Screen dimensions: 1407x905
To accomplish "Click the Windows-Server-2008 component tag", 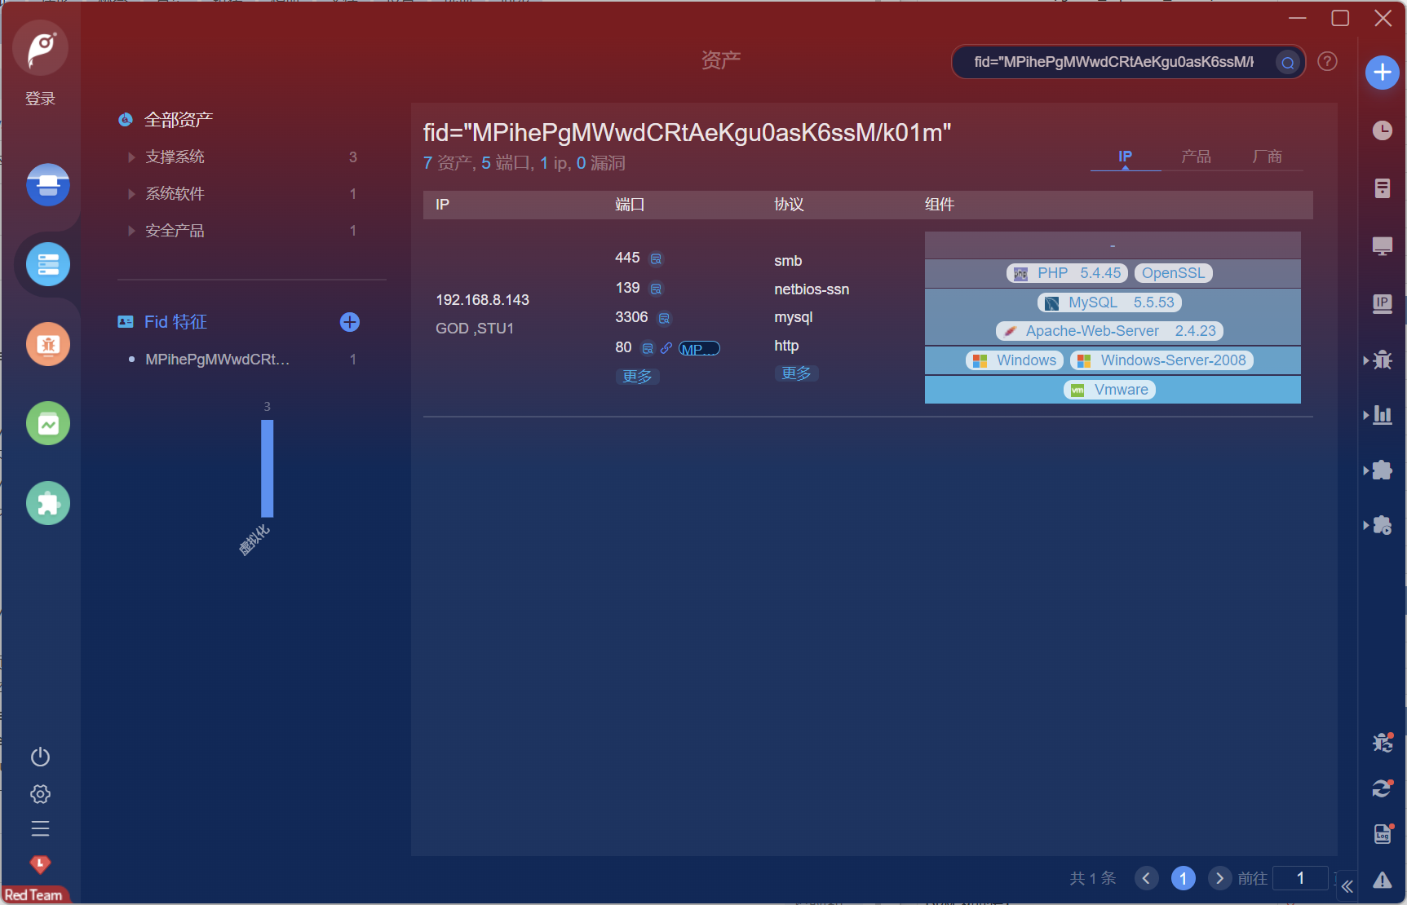I will (1161, 360).
